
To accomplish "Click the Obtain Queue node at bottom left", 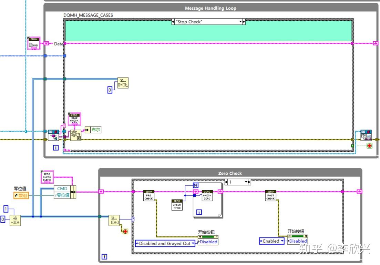I will (x=15, y=220).
